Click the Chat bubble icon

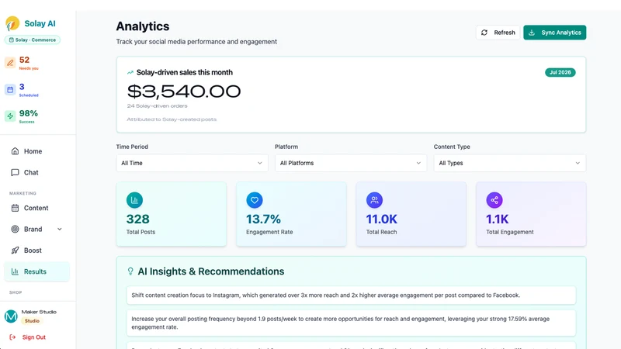15,172
